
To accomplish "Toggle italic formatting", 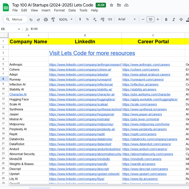I will (174, 19).
